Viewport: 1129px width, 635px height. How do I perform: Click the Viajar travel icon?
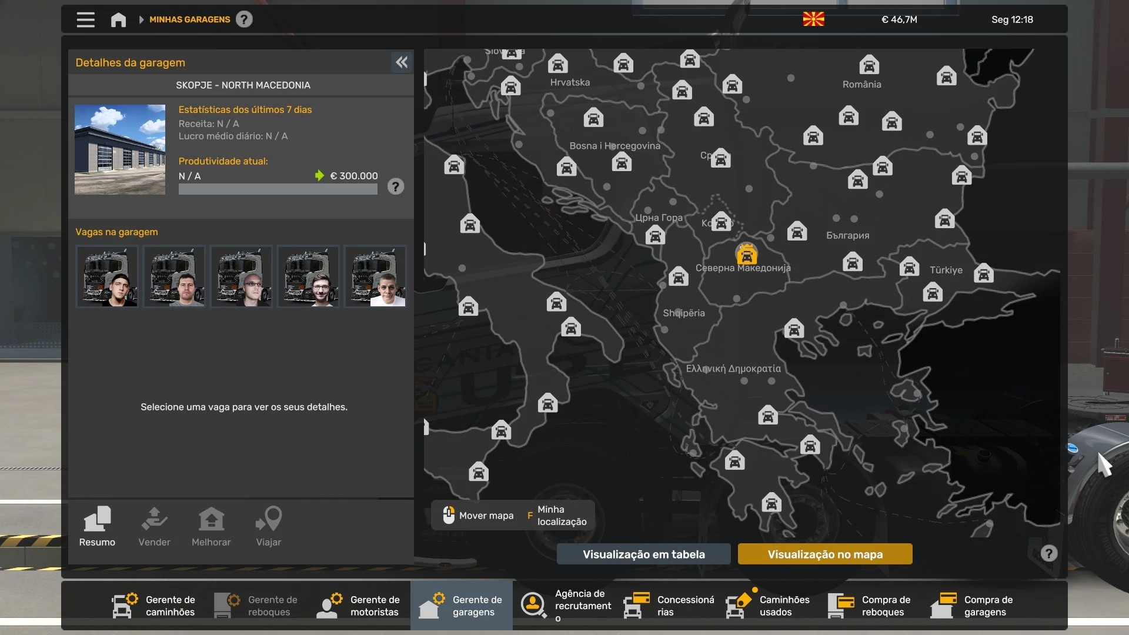[x=269, y=527]
